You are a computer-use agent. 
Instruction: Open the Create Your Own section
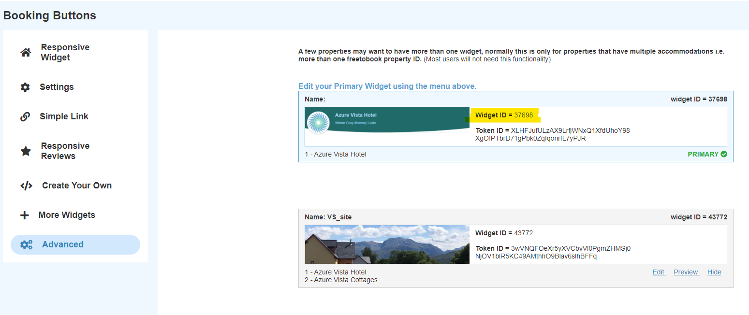pos(77,186)
